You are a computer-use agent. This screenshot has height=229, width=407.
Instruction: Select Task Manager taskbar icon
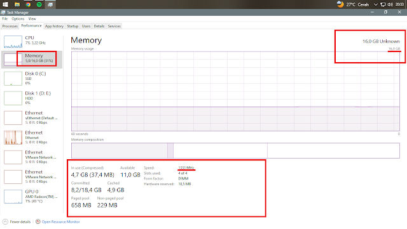point(50,4)
